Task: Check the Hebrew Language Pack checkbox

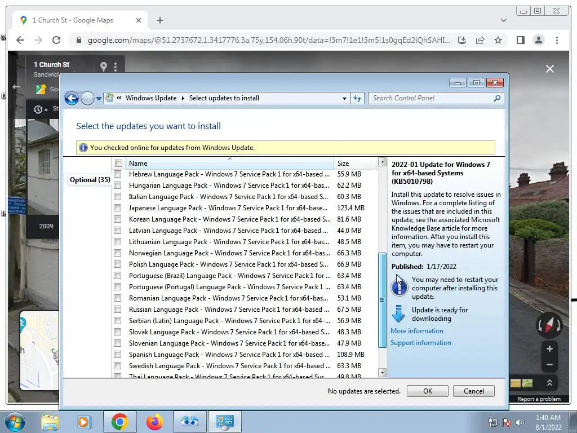Action: click(x=118, y=174)
